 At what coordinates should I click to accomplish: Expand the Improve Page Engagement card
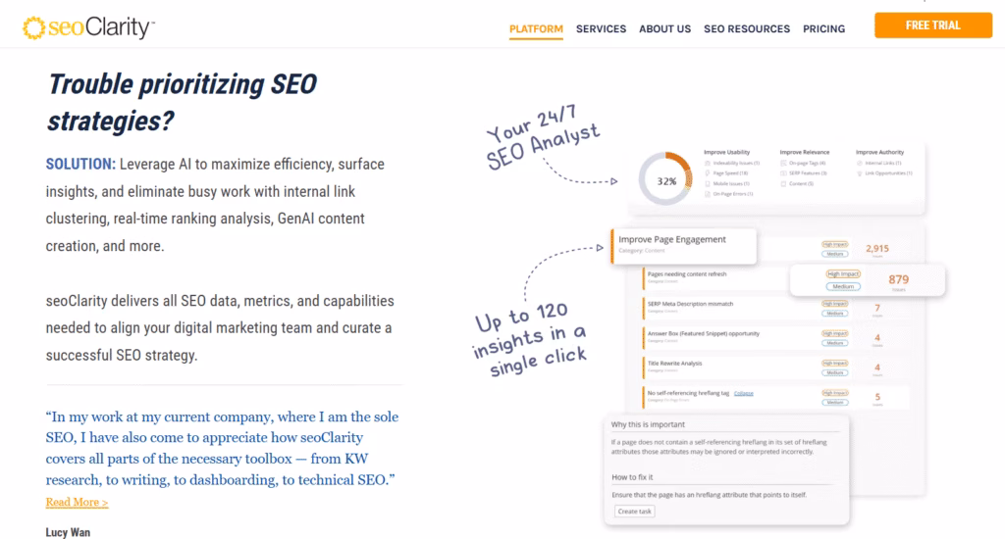click(682, 244)
